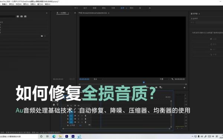Open the 适合 zoom level dropdown
This screenshot has width=223, height=139.
click(x=98, y=79)
